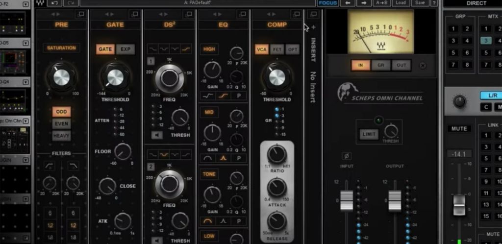Go to next preset with right arrow

364,3
